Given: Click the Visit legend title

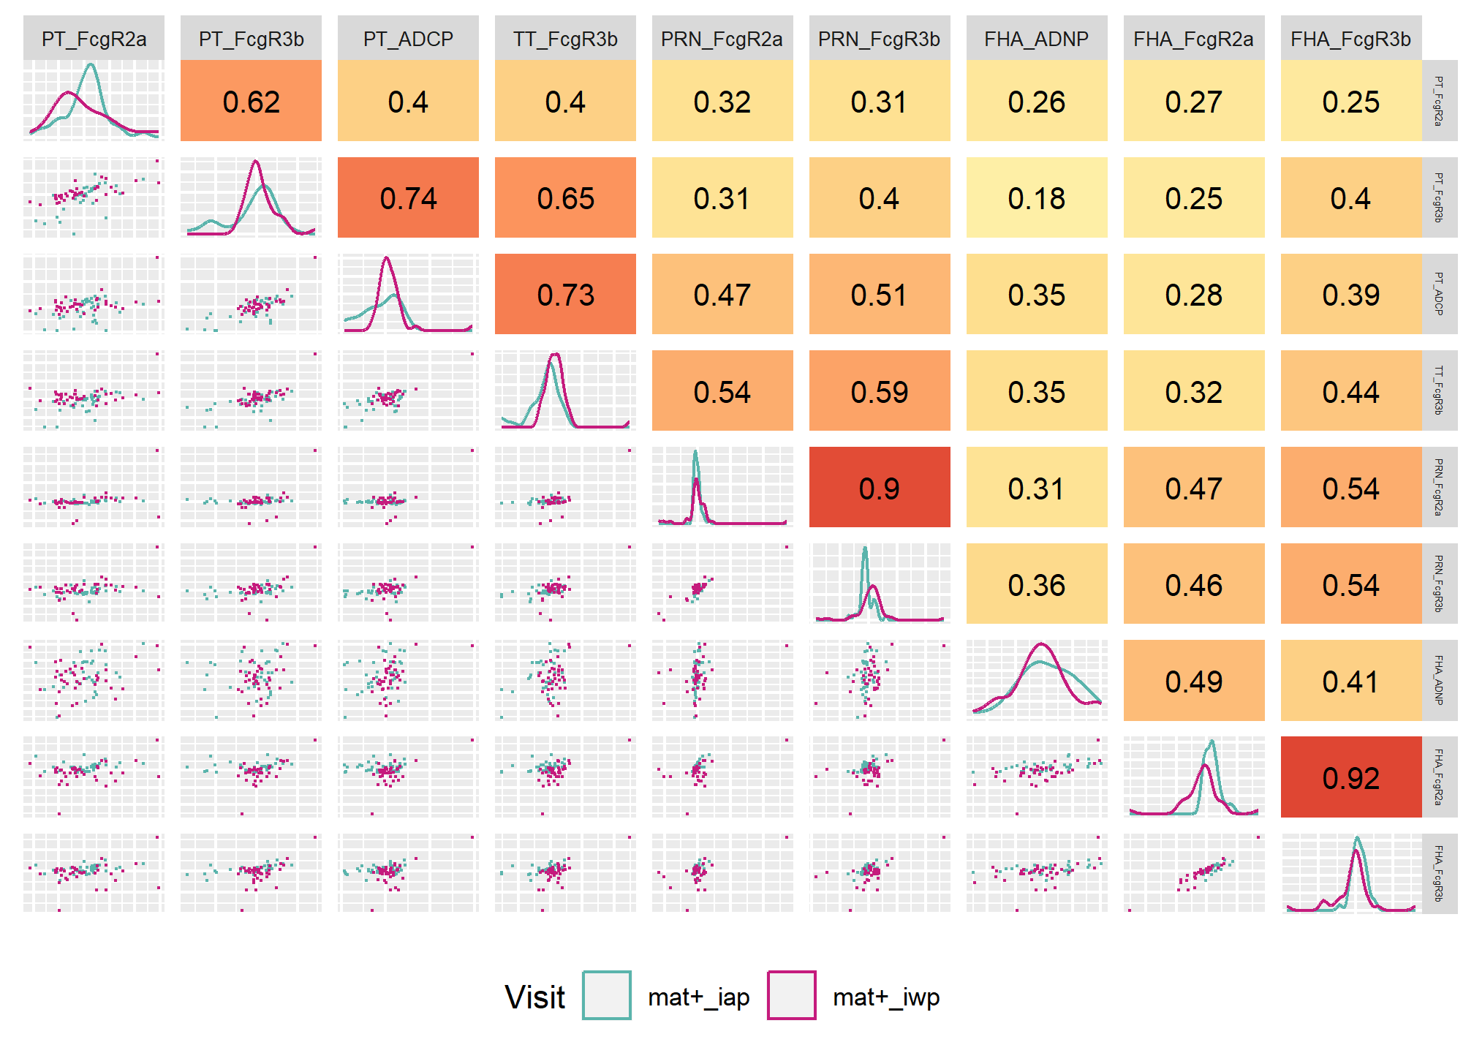Looking at the screenshot, I should click(535, 997).
